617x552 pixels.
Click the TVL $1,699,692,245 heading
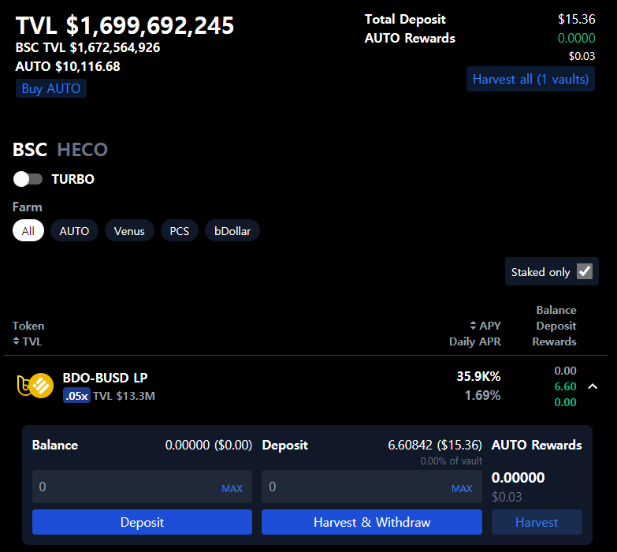[125, 25]
